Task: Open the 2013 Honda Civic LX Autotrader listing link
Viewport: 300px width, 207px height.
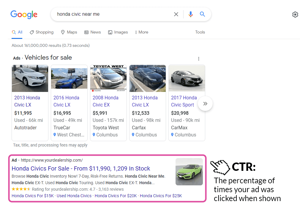Action: (x=27, y=101)
